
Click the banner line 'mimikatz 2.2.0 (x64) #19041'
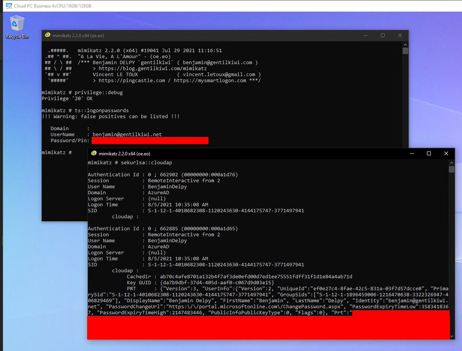(x=149, y=50)
